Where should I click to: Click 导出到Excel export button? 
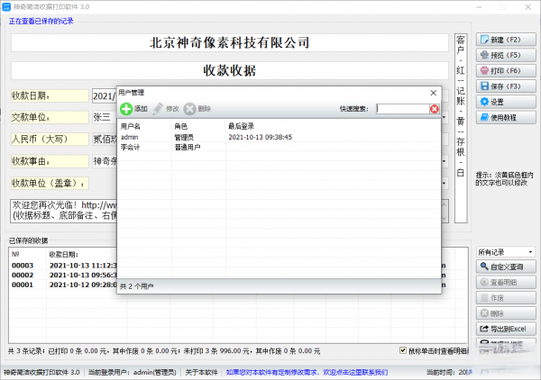click(x=506, y=329)
